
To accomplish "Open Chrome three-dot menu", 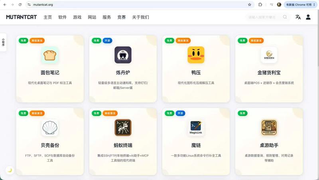I will [314, 4].
